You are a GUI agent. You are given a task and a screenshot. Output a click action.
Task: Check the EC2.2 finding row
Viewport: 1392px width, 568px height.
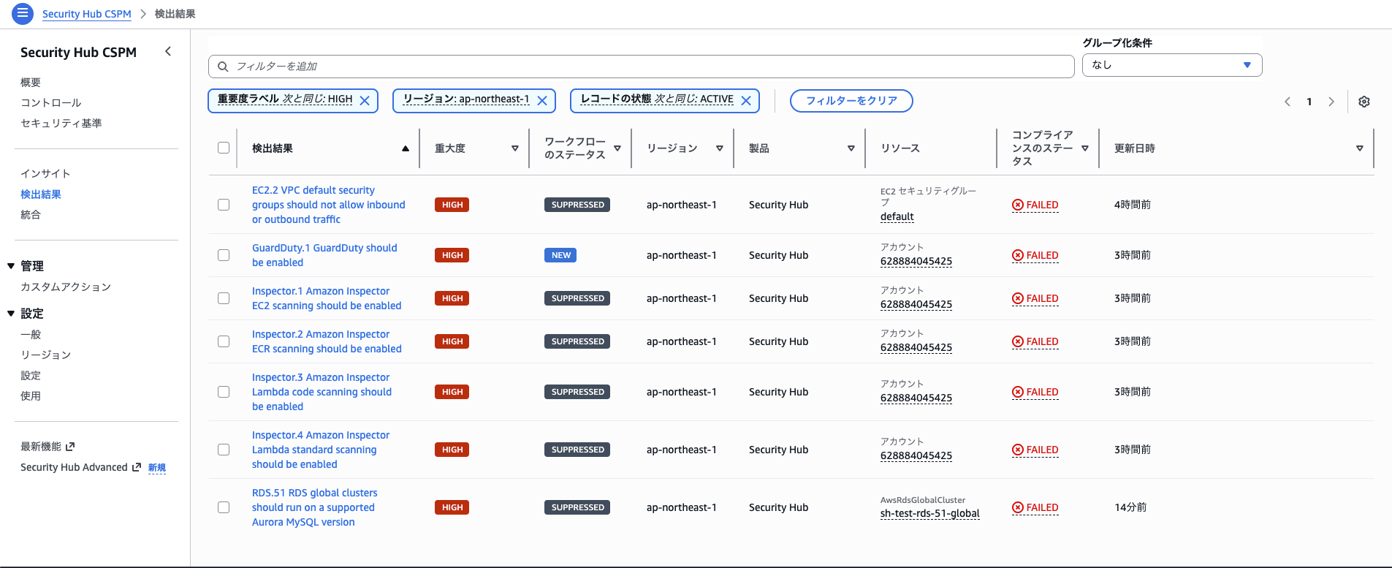tap(224, 205)
